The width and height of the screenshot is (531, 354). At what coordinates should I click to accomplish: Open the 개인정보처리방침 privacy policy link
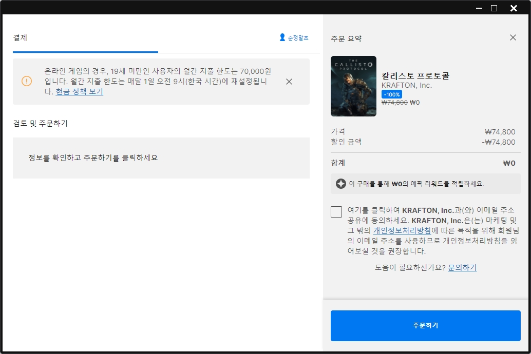click(x=402, y=231)
